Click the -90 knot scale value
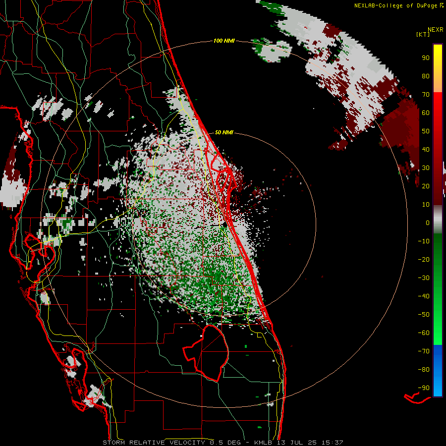This screenshot has width=446, height=446. [x=424, y=388]
